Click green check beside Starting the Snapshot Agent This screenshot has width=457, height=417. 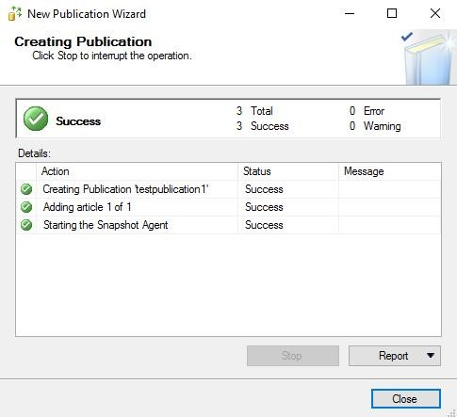click(26, 225)
